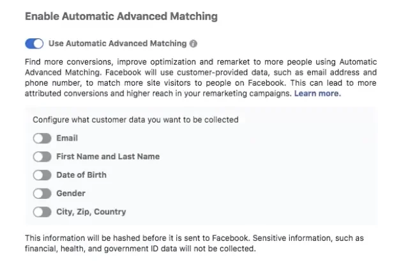Enable the Date of Birth toggle
Screen dimensions: 394x271
[x=42, y=175]
